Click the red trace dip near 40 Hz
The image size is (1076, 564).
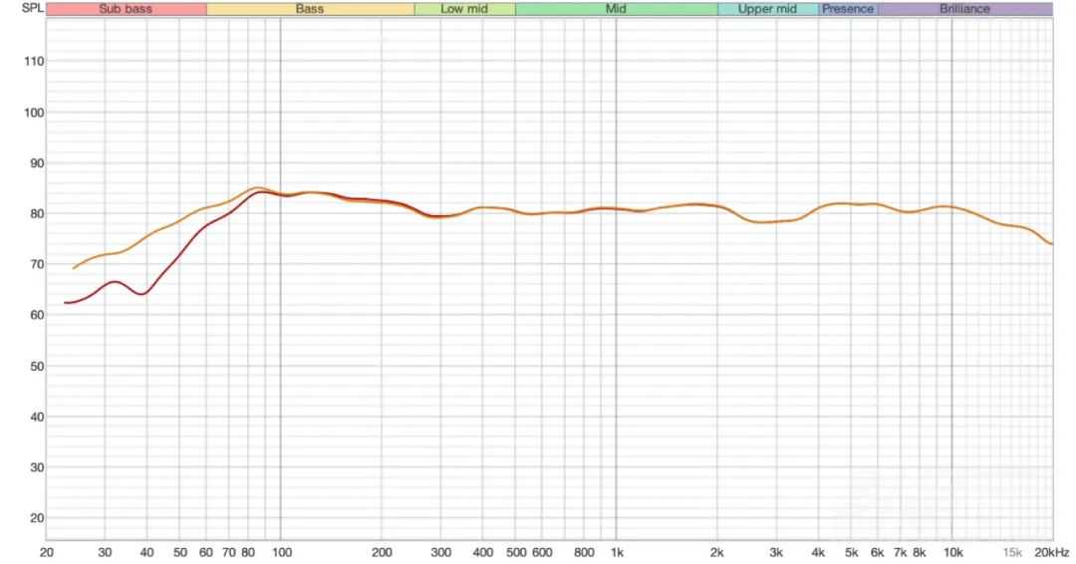pos(142,294)
